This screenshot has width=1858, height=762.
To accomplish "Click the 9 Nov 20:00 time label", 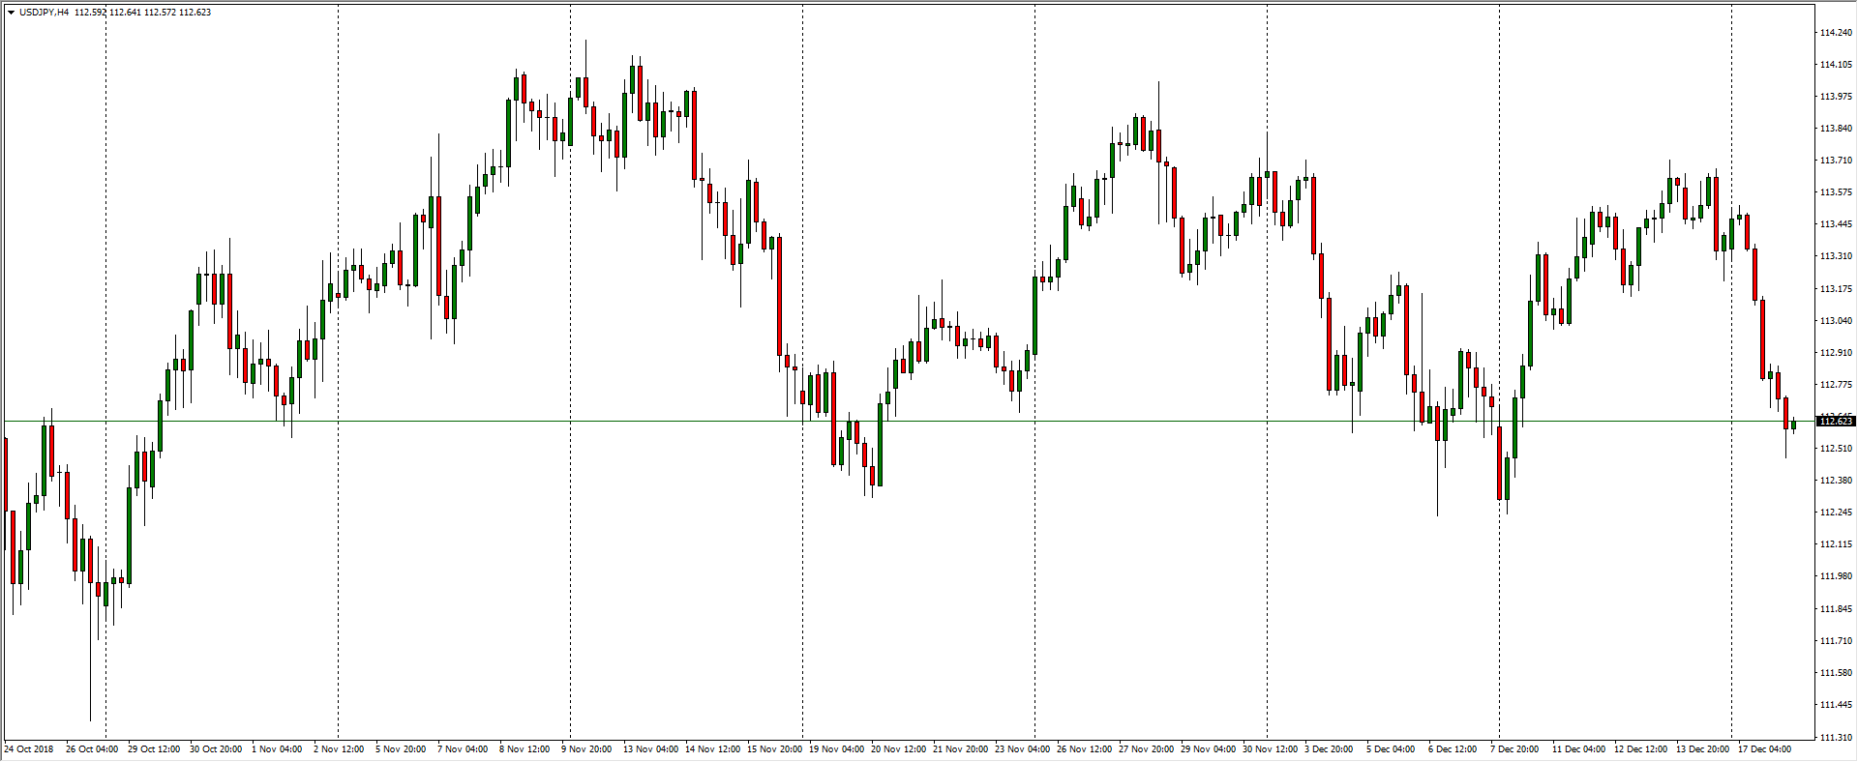I will point(586,749).
